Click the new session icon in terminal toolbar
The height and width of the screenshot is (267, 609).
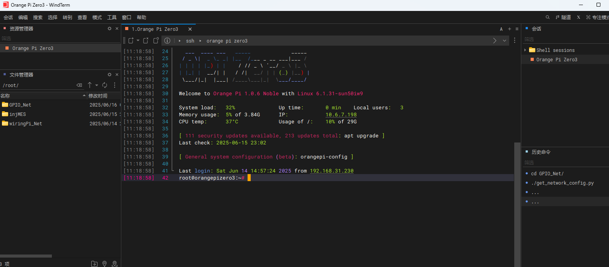(131, 41)
